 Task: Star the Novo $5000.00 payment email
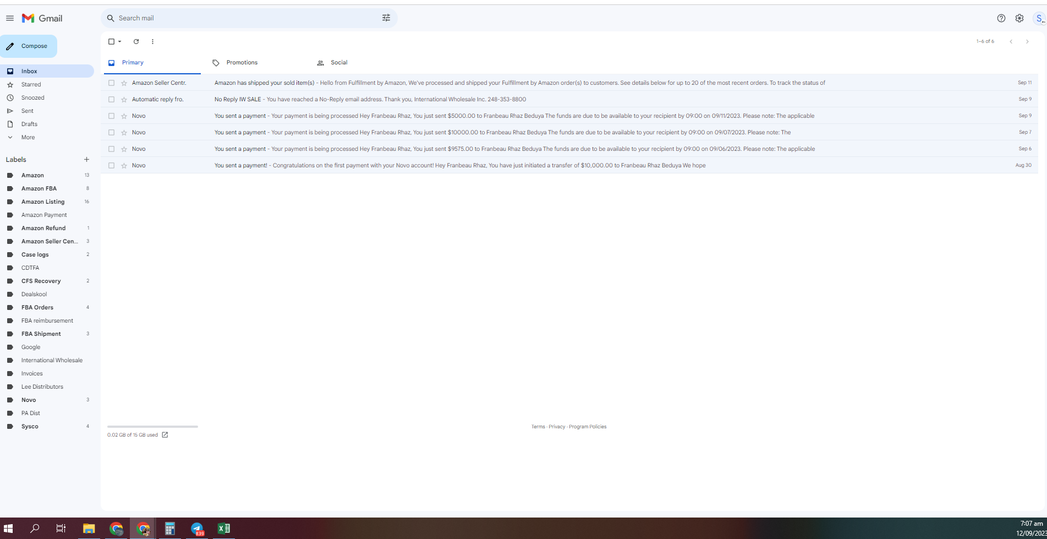pyautogui.click(x=124, y=116)
